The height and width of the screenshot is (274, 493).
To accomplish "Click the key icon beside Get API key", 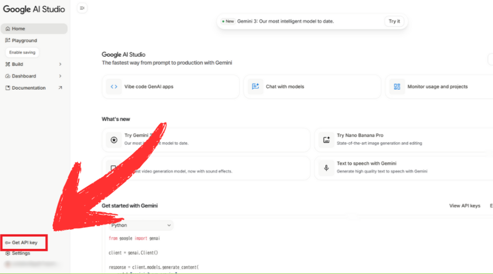I will (8, 243).
